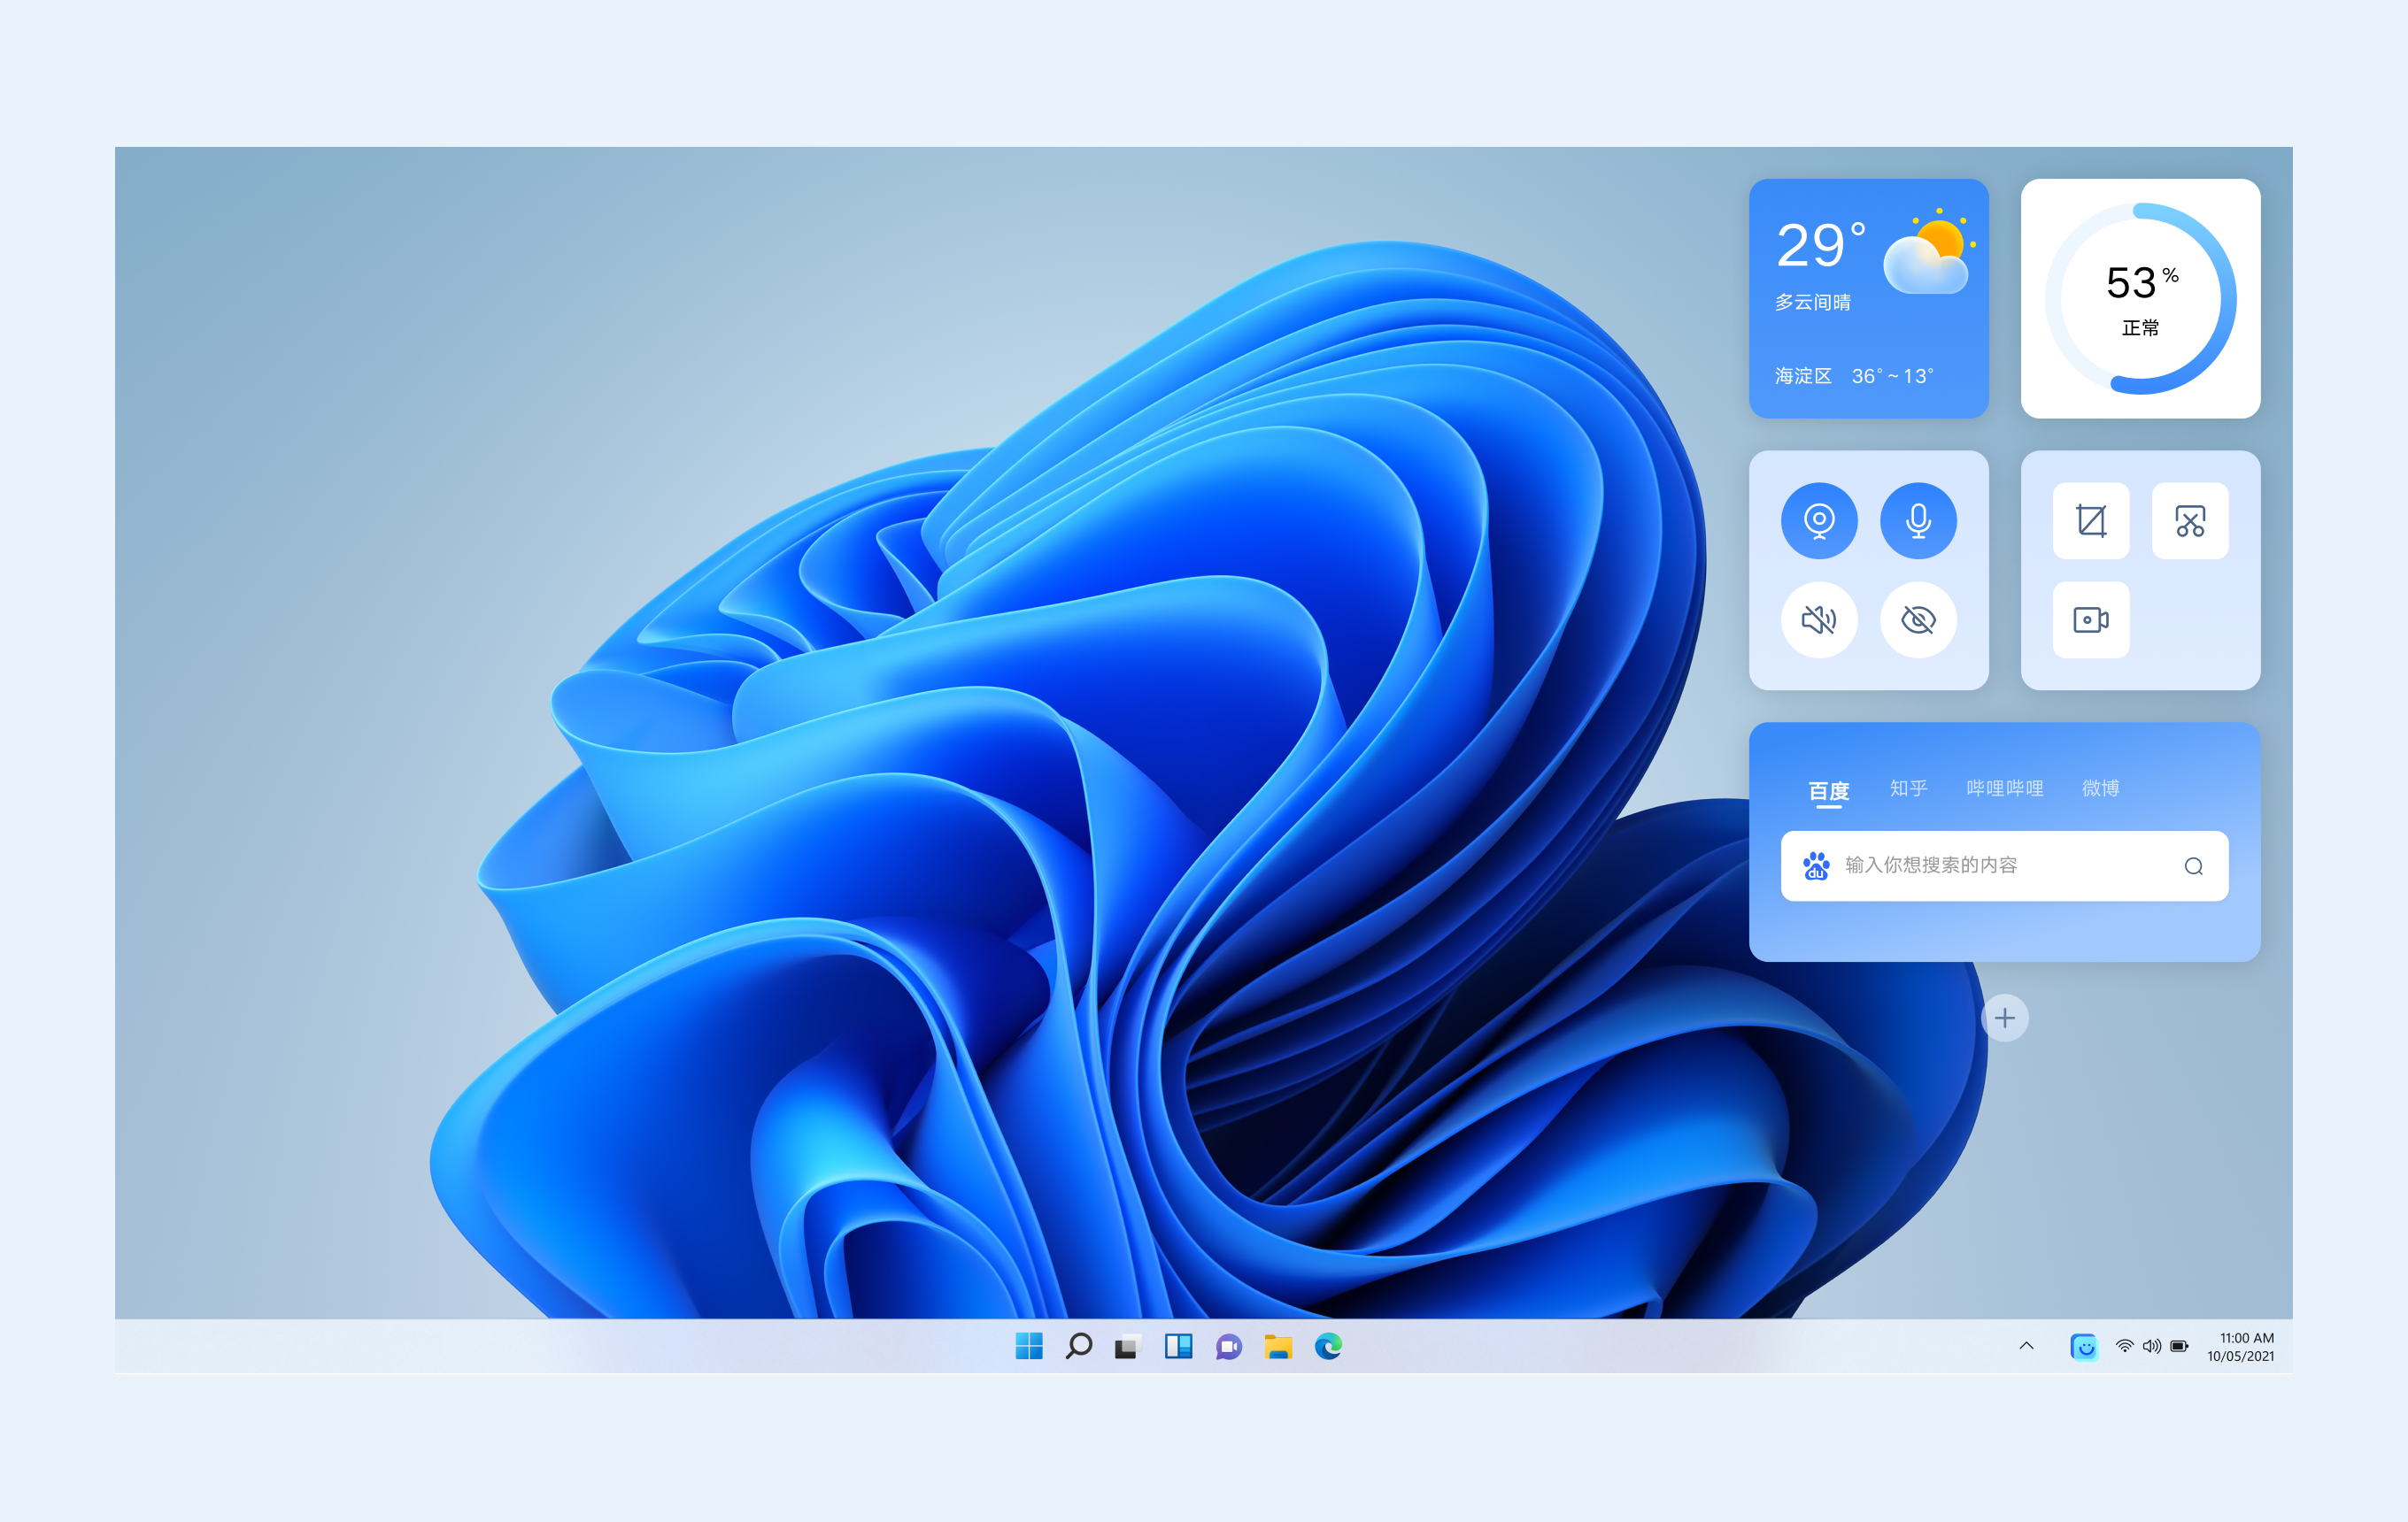Expand the hidden tray icons chevron
2408x1522 pixels.
click(x=2026, y=1346)
